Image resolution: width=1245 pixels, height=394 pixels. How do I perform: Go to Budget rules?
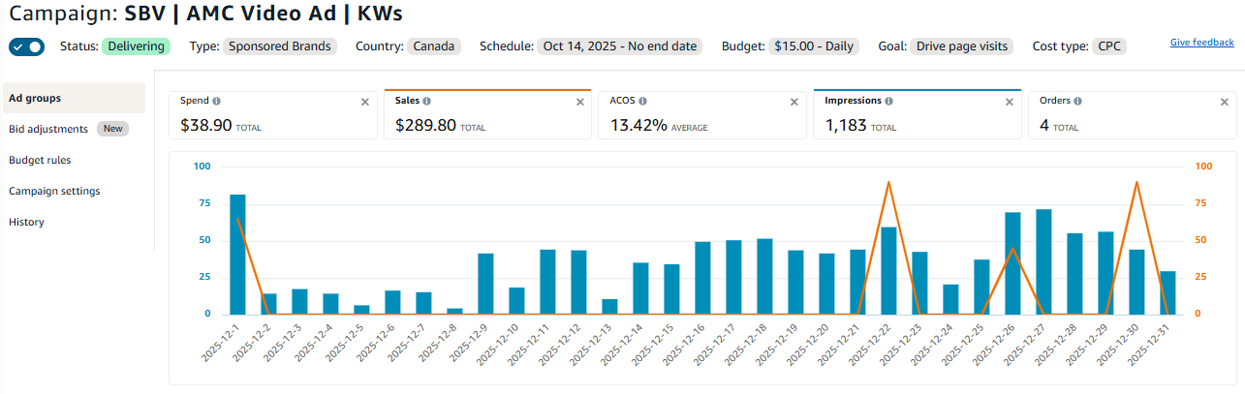40,160
